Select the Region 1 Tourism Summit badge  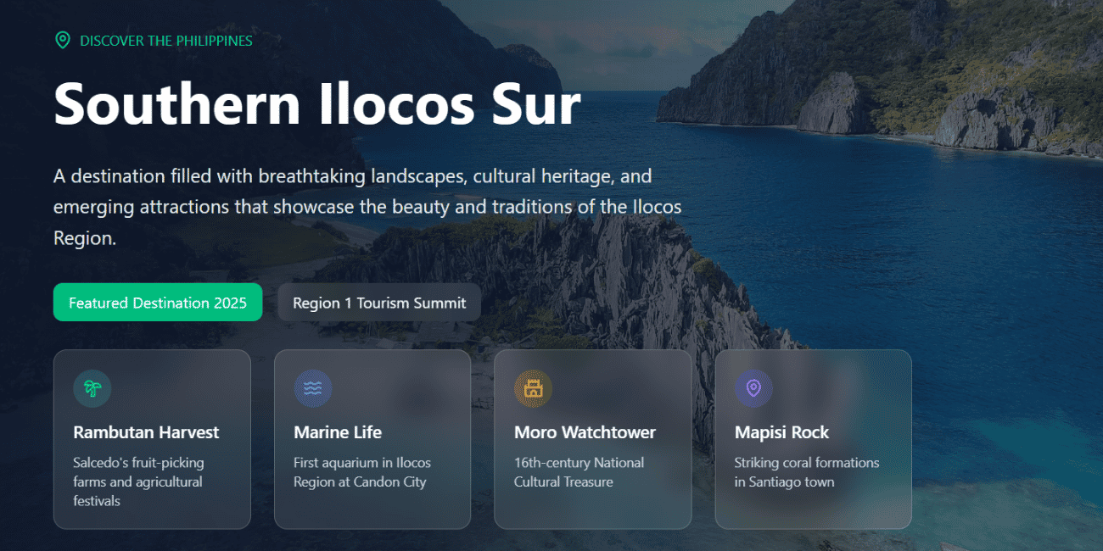click(x=379, y=303)
